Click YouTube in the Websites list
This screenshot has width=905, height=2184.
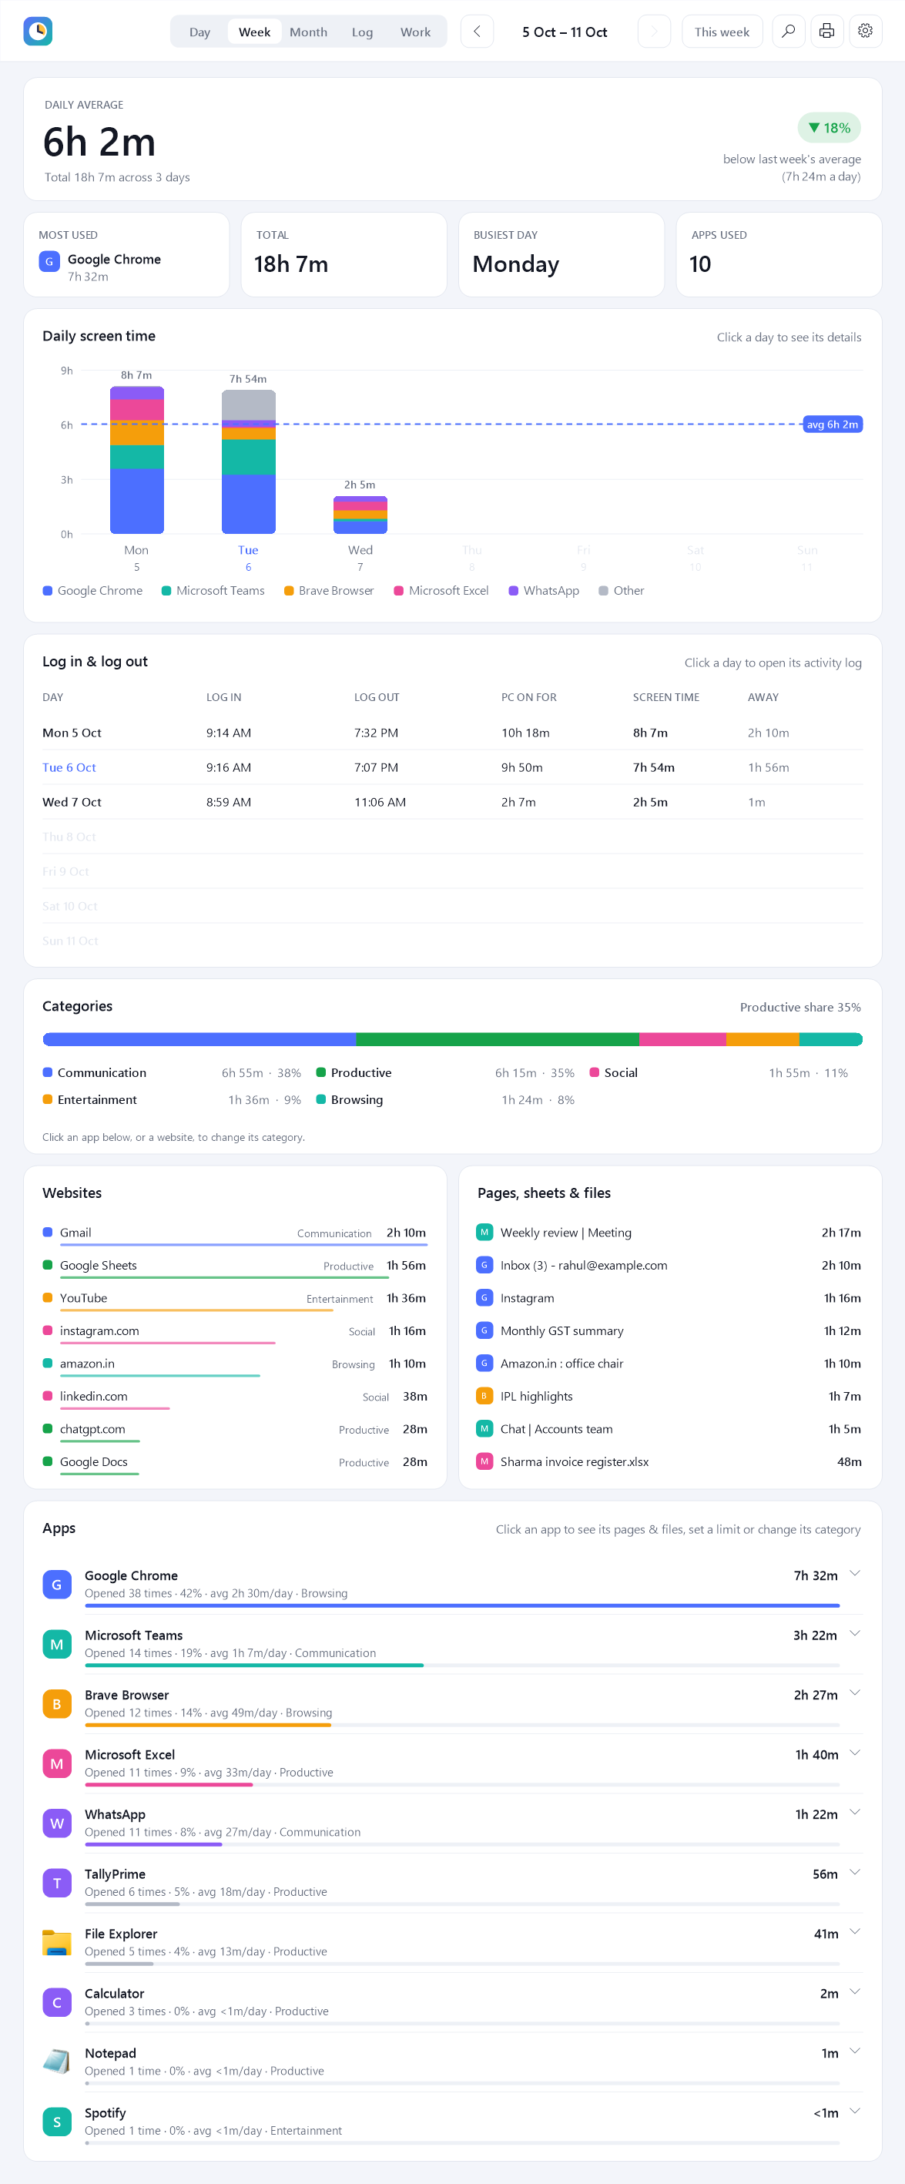[235, 1299]
